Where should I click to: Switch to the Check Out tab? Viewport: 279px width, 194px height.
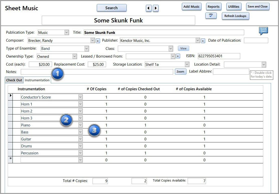(14, 80)
